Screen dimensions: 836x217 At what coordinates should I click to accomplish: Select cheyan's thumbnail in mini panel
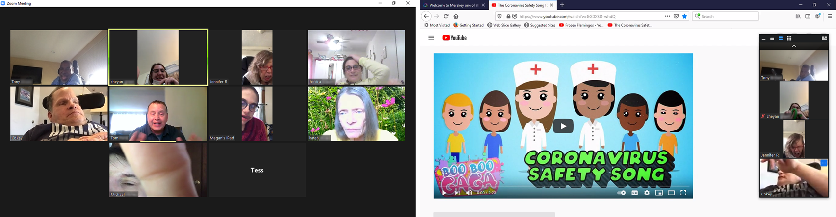click(x=794, y=100)
